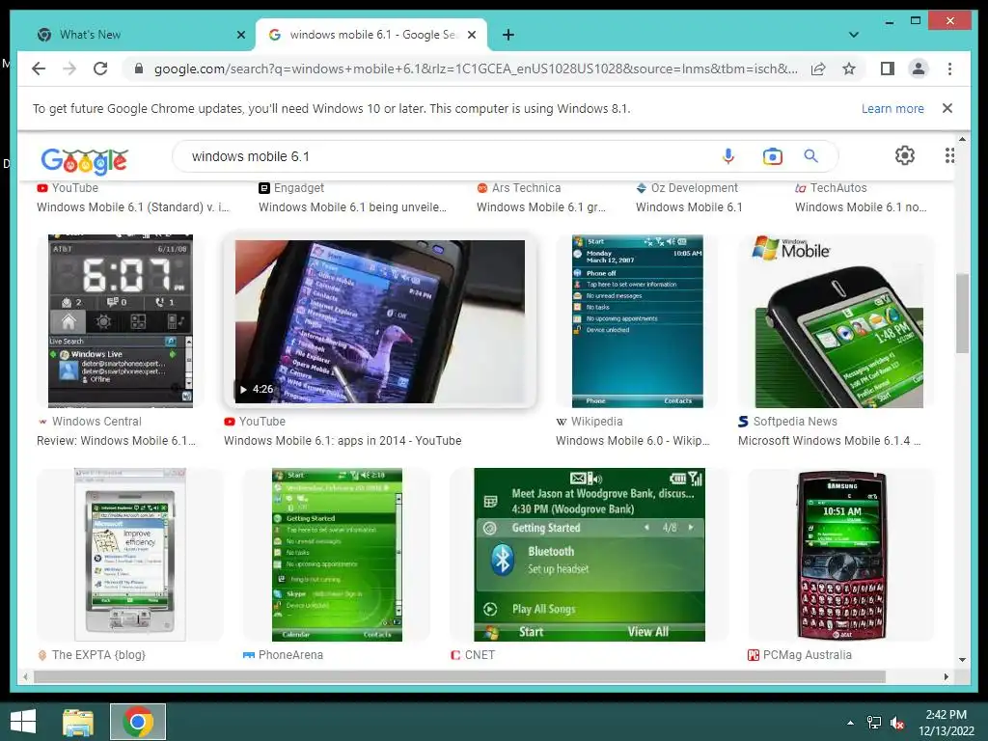
Task: Open TechAutos result title
Action: pos(860,206)
